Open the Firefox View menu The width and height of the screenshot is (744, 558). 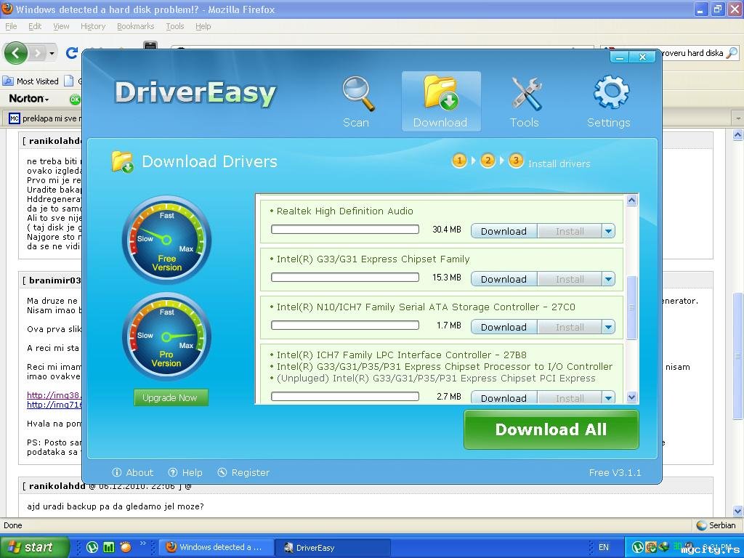tap(61, 26)
